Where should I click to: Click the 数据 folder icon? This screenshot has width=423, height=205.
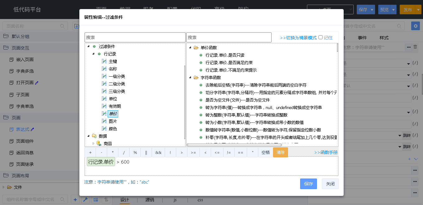pos(94,136)
